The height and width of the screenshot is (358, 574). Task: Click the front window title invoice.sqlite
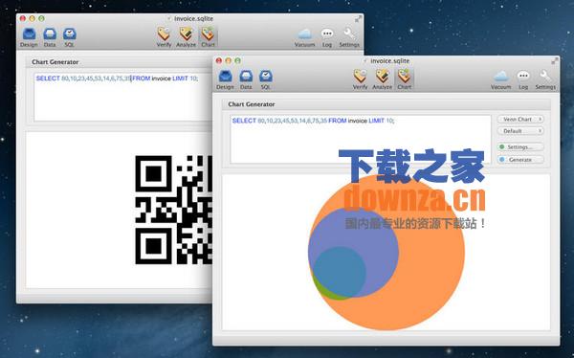[x=390, y=61]
